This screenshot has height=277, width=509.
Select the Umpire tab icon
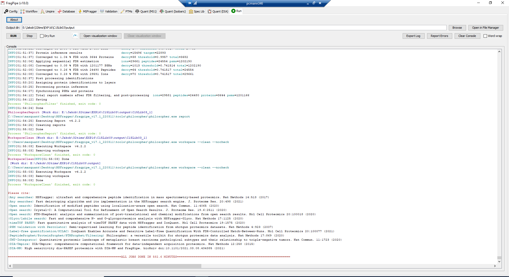[x=42, y=11]
